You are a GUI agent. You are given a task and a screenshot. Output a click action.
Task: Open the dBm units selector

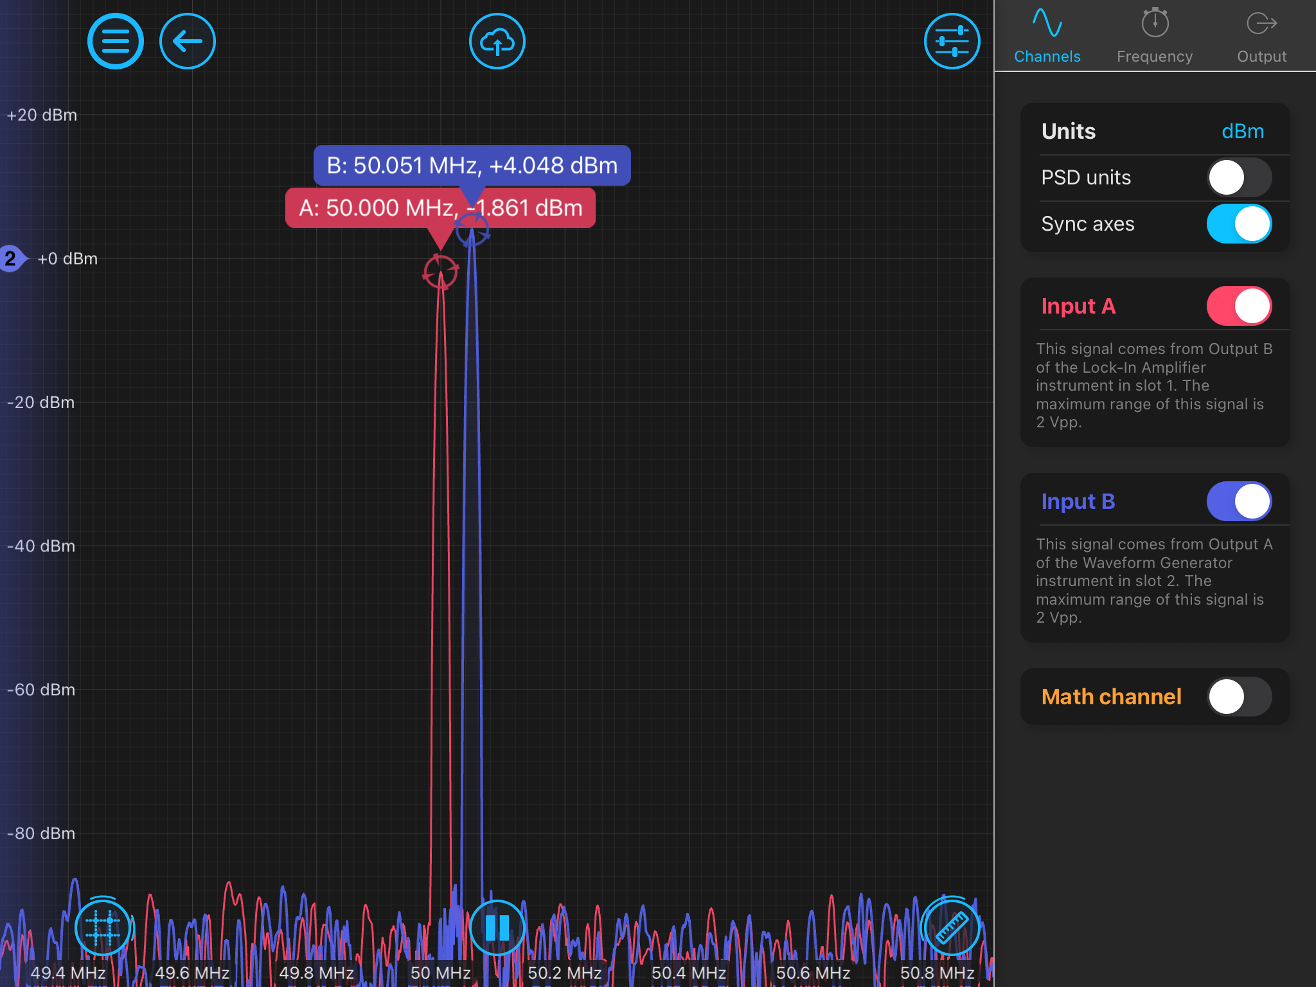(1242, 132)
